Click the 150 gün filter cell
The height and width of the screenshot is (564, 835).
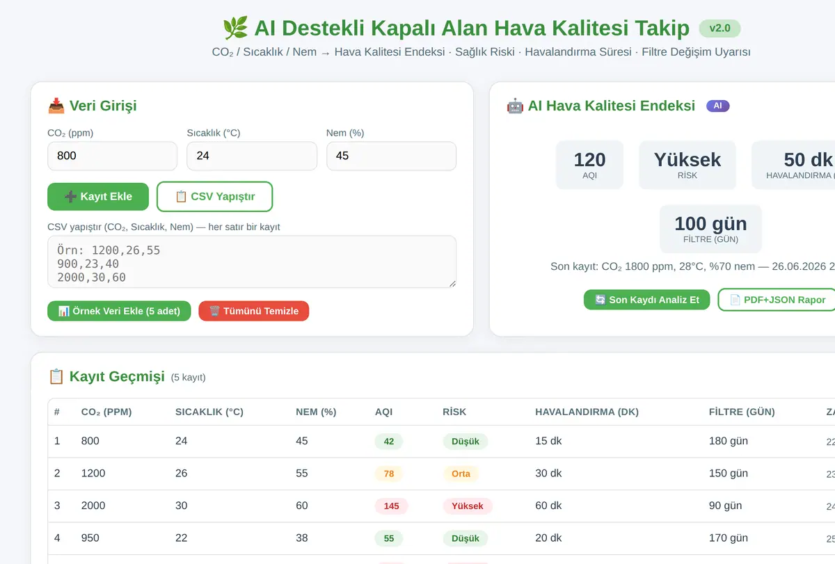[729, 473]
